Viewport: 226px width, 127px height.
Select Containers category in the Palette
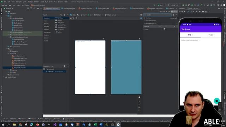pos(47,32)
